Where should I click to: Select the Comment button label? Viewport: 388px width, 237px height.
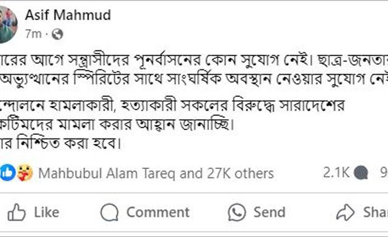pos(158,213)
